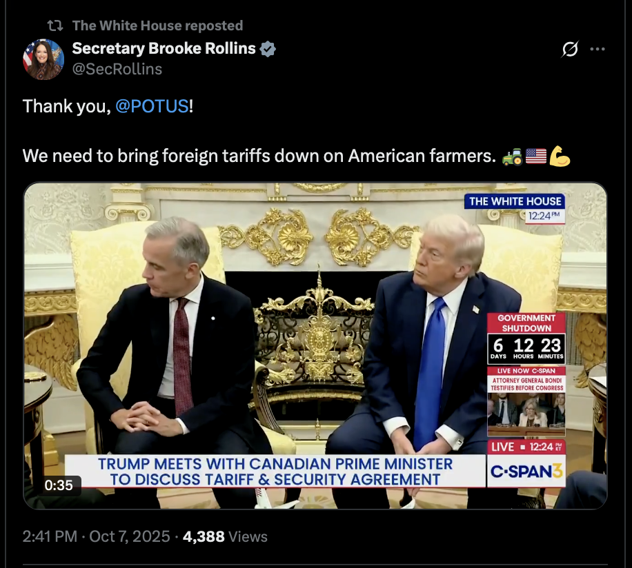Click the Government Shutdown countdown box in video
Screen dimensions: 632x568
pyautogui.click(x=526, y=338)
